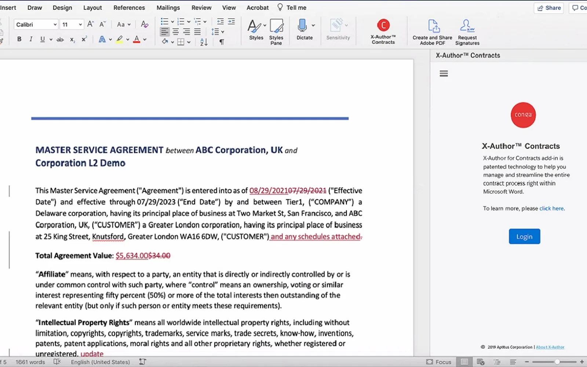Justify paragraph text
Viewport: 587px width, 367px height.
[197, 32]
